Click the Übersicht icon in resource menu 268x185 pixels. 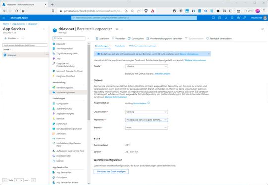(54, 44)
